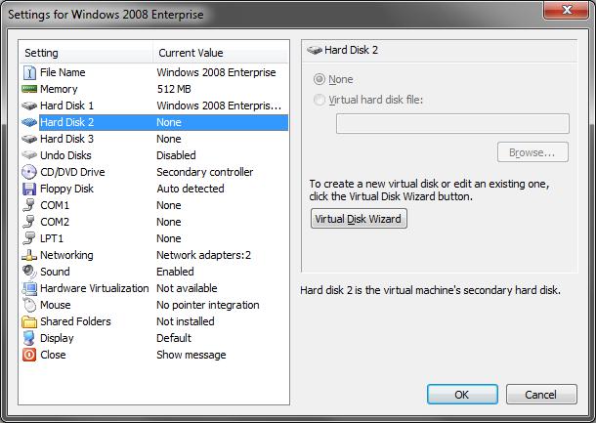Click the Hard Disk 3 drive icon
The width and height of the screenshot is (596, 423).
click(x=29, y=139)
